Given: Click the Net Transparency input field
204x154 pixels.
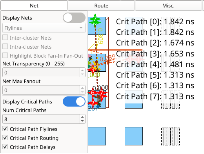Looking at the screenshot, I should click(x=41, y=72).
